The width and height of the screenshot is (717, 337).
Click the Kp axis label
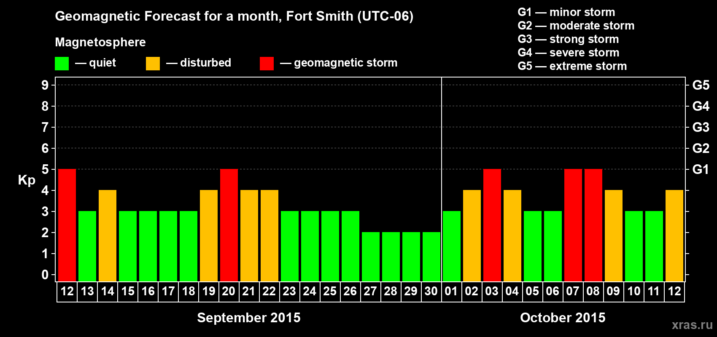pyautogui.click(x=27, y=180)
